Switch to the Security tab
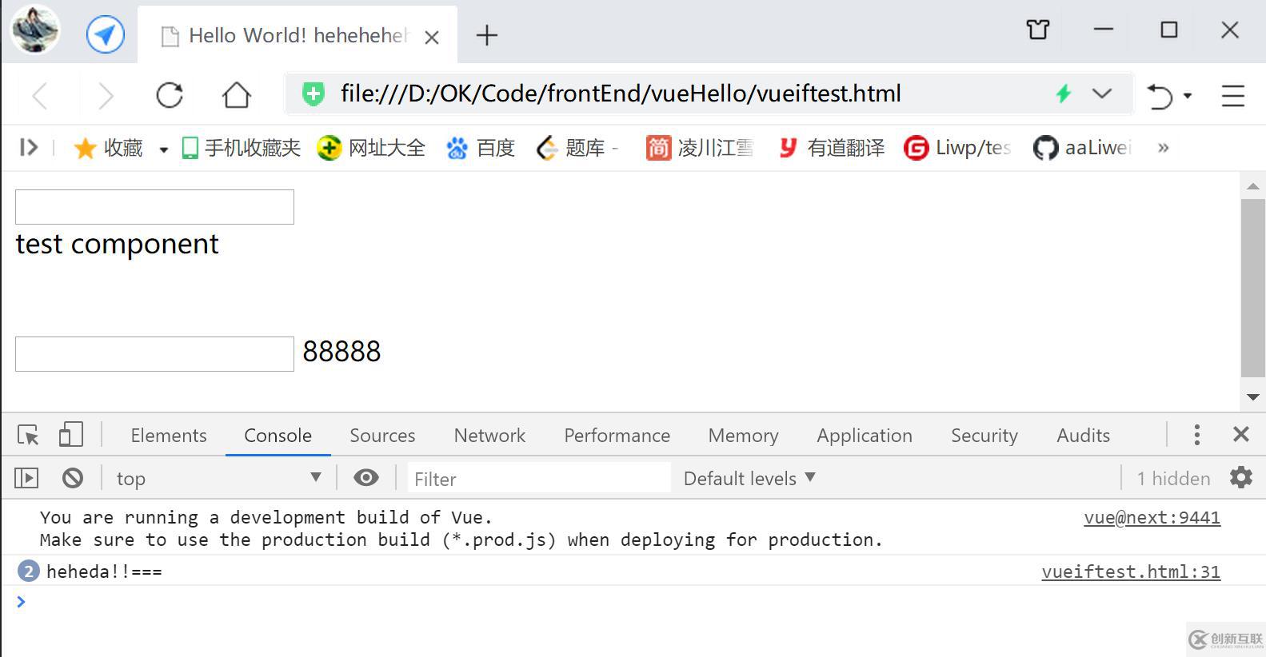1266x657 pixels. (x=984, y=436)
